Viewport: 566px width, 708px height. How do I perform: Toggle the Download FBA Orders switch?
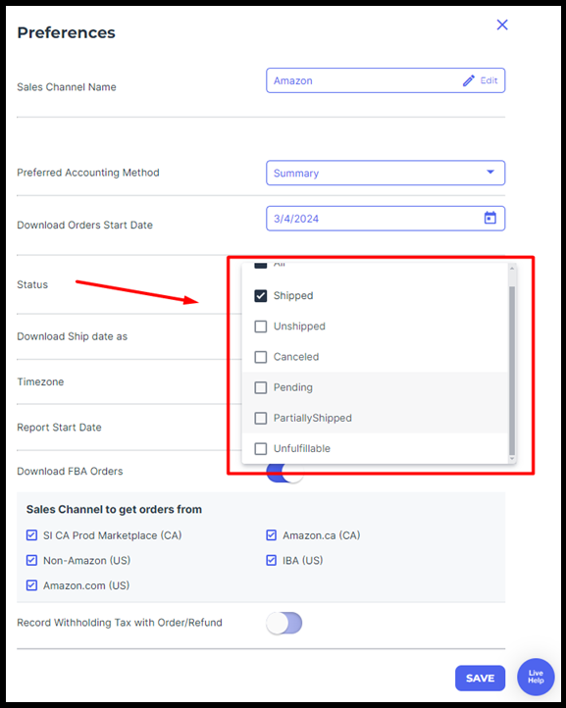tap(284, 473)
